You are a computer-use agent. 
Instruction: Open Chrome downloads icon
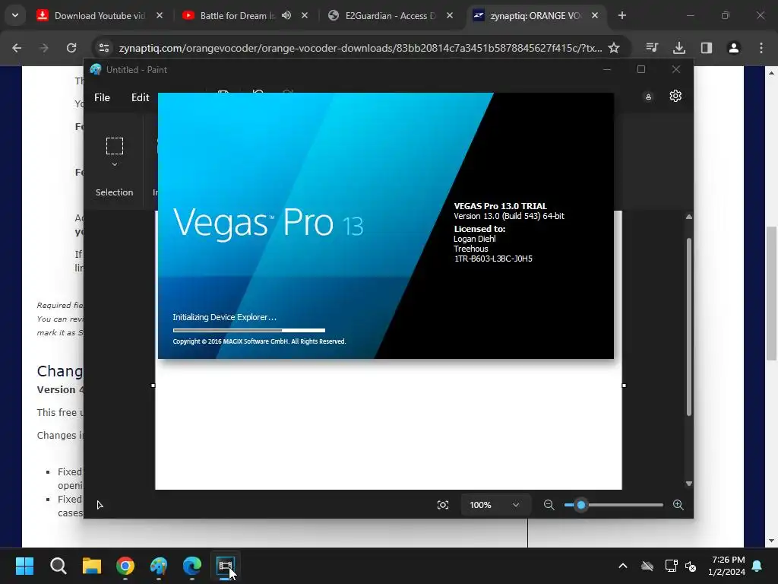pos(678,48)
